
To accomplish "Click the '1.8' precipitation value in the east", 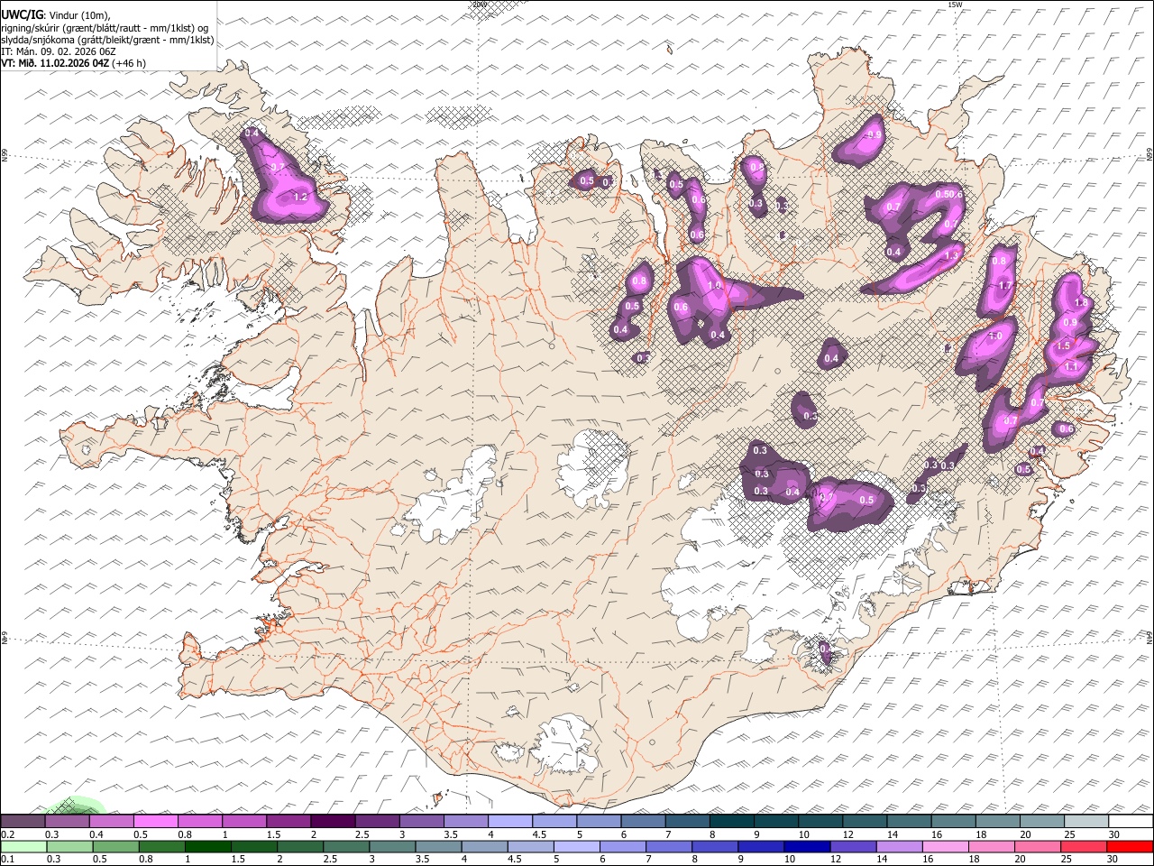I will [1082, 302].
